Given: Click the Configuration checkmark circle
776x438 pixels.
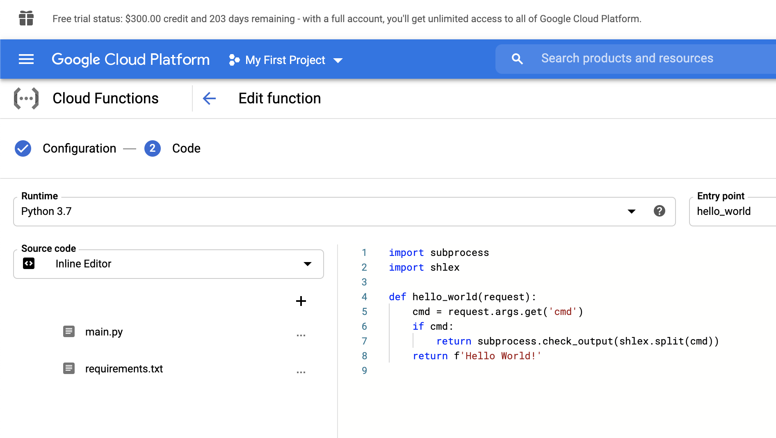Looking at the screenshot, I should [23, 148].
